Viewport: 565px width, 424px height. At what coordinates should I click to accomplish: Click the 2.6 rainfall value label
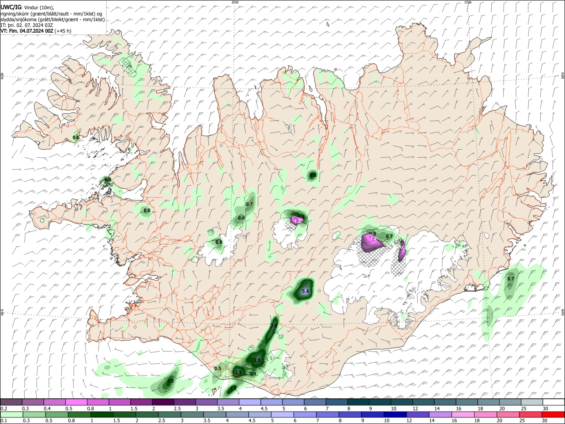274,326
